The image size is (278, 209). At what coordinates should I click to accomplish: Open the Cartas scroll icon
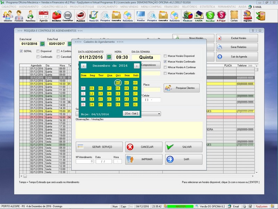[234, 16]
